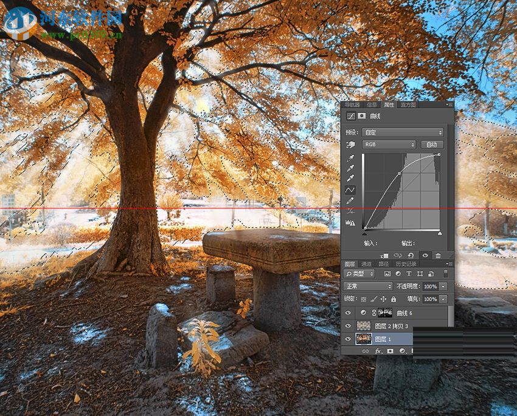Screen dimensions: 517x416
Task: Open the 正常 blend mode dropdown
Action: point(368,286)
